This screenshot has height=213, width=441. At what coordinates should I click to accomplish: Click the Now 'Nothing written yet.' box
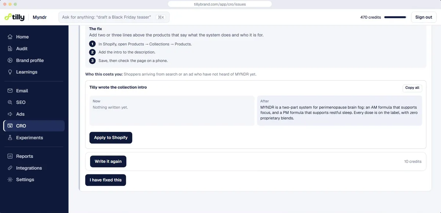coord(172,111)
